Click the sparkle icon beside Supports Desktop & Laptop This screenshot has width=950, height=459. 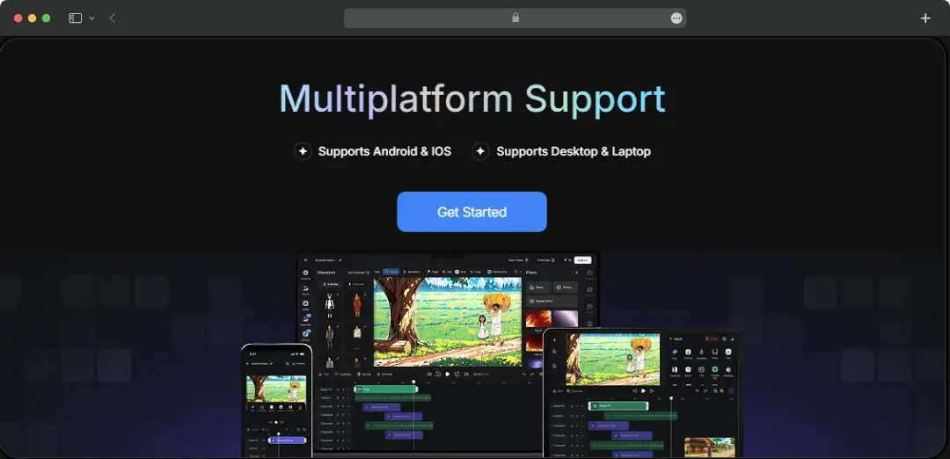480,151
